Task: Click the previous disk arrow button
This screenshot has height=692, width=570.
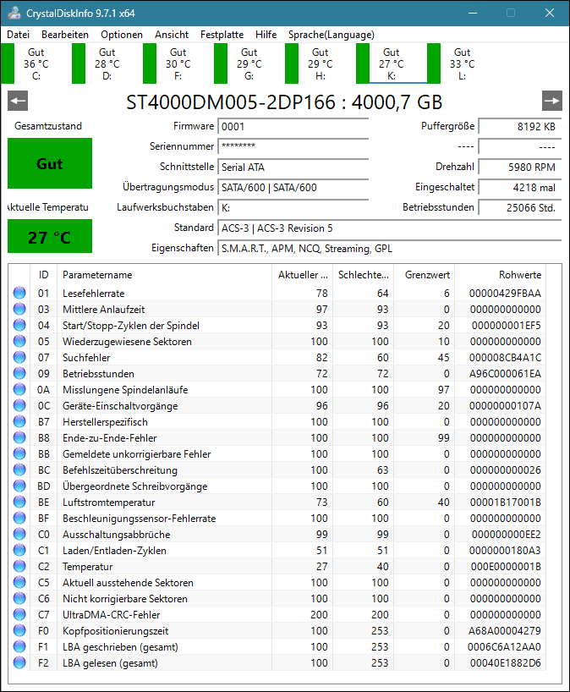Action: click(x=18, y=101)
